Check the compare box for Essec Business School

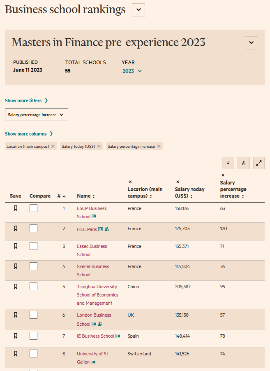[x=33, y=246]
